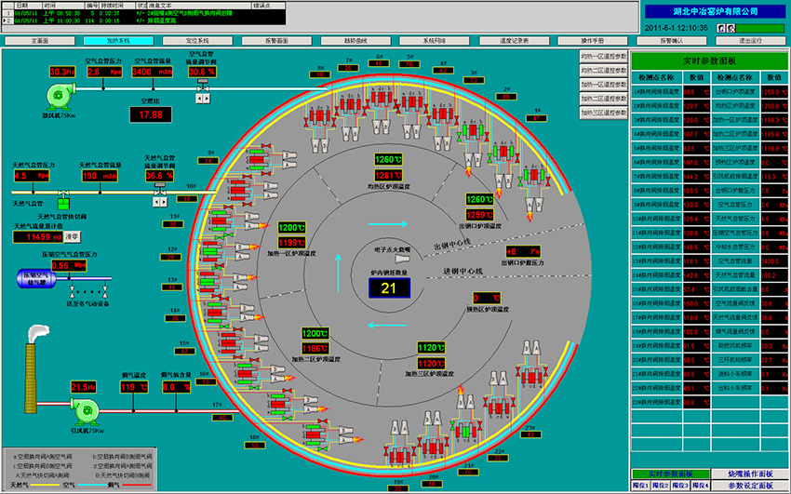Image resolution: width=791 pixels, height=494 pixels.
Task: Open 均热一区温控参数 settings
Action: [x=602, y=57]
